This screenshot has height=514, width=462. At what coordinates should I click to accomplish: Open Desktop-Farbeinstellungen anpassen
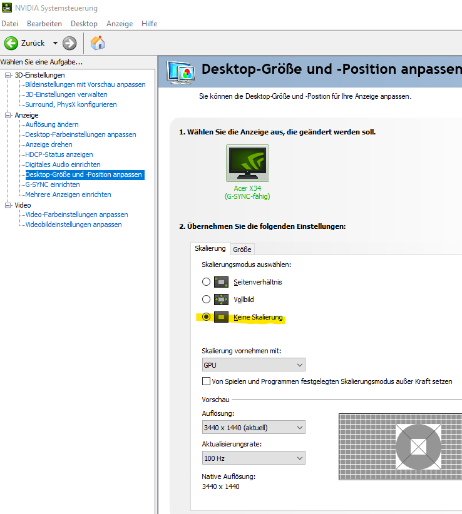(81, 134)
